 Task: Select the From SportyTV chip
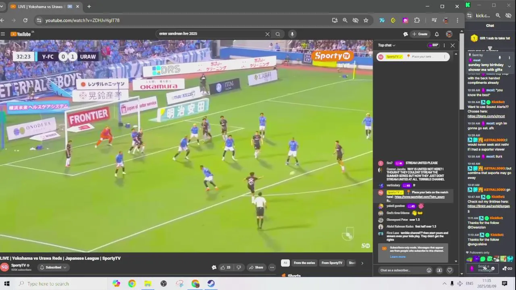click(x=332, y=263)
